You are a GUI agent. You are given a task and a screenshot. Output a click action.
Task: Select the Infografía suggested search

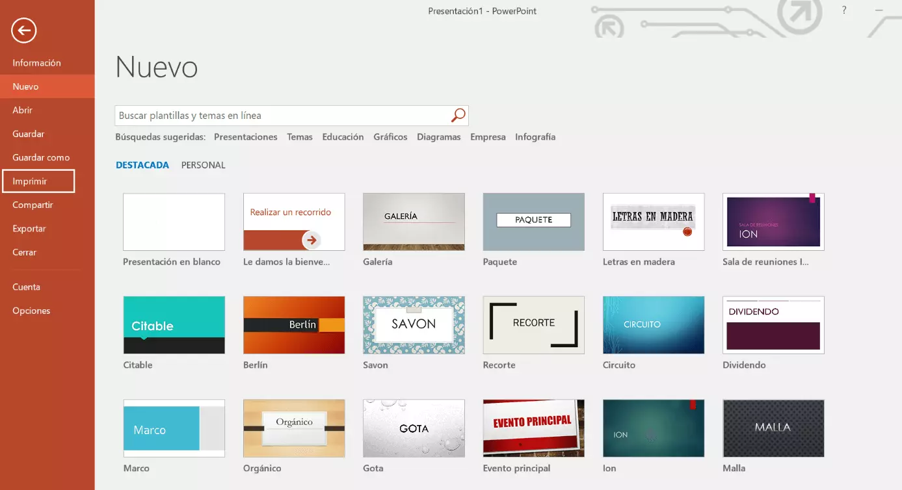[x=535, y=137]
